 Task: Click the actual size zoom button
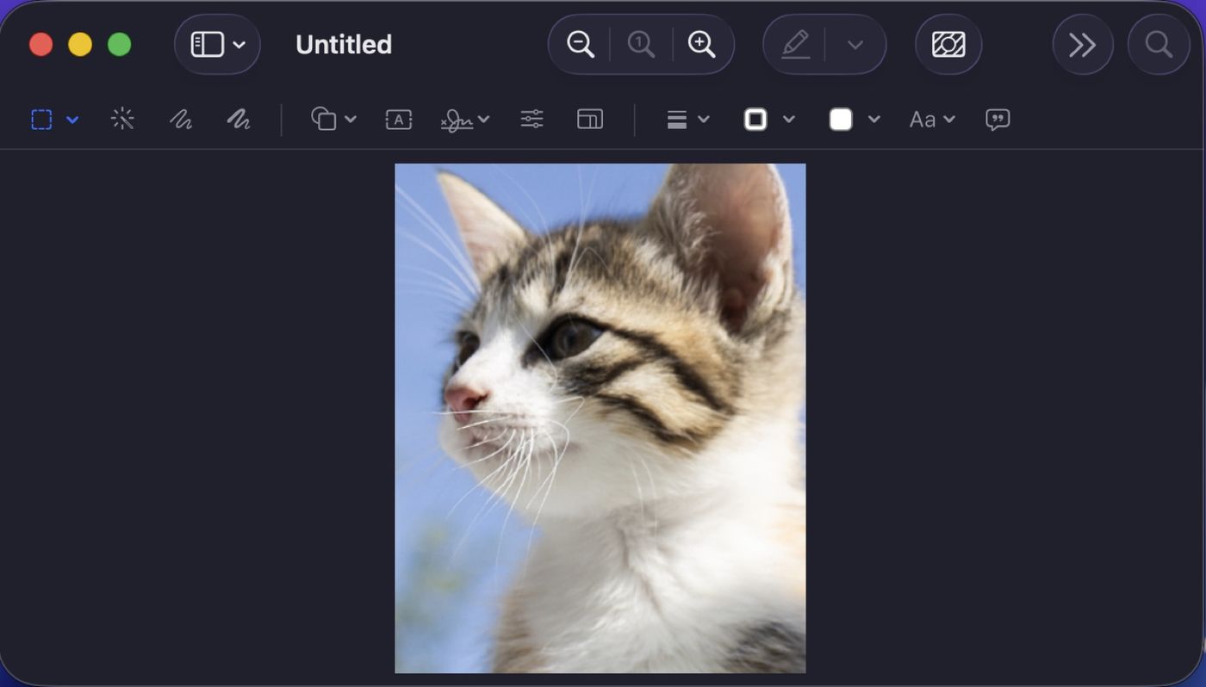(641, 45)
